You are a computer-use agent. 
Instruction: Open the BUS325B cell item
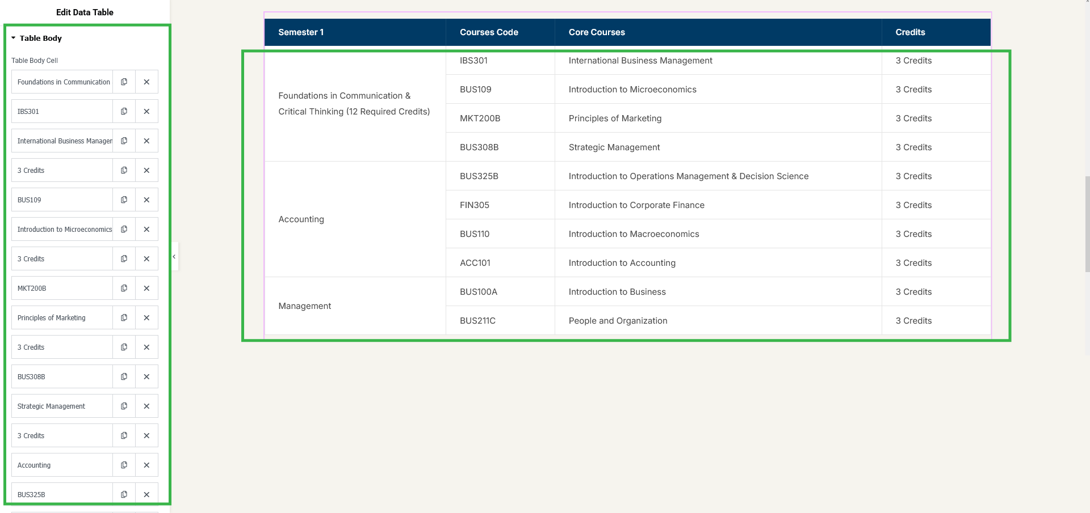click(62, 494)
